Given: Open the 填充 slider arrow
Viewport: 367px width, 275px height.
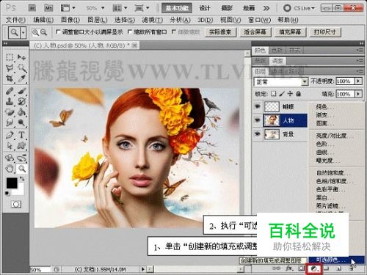Looking at the screenshot, I should pyautogui.click(x=358, y=94).
